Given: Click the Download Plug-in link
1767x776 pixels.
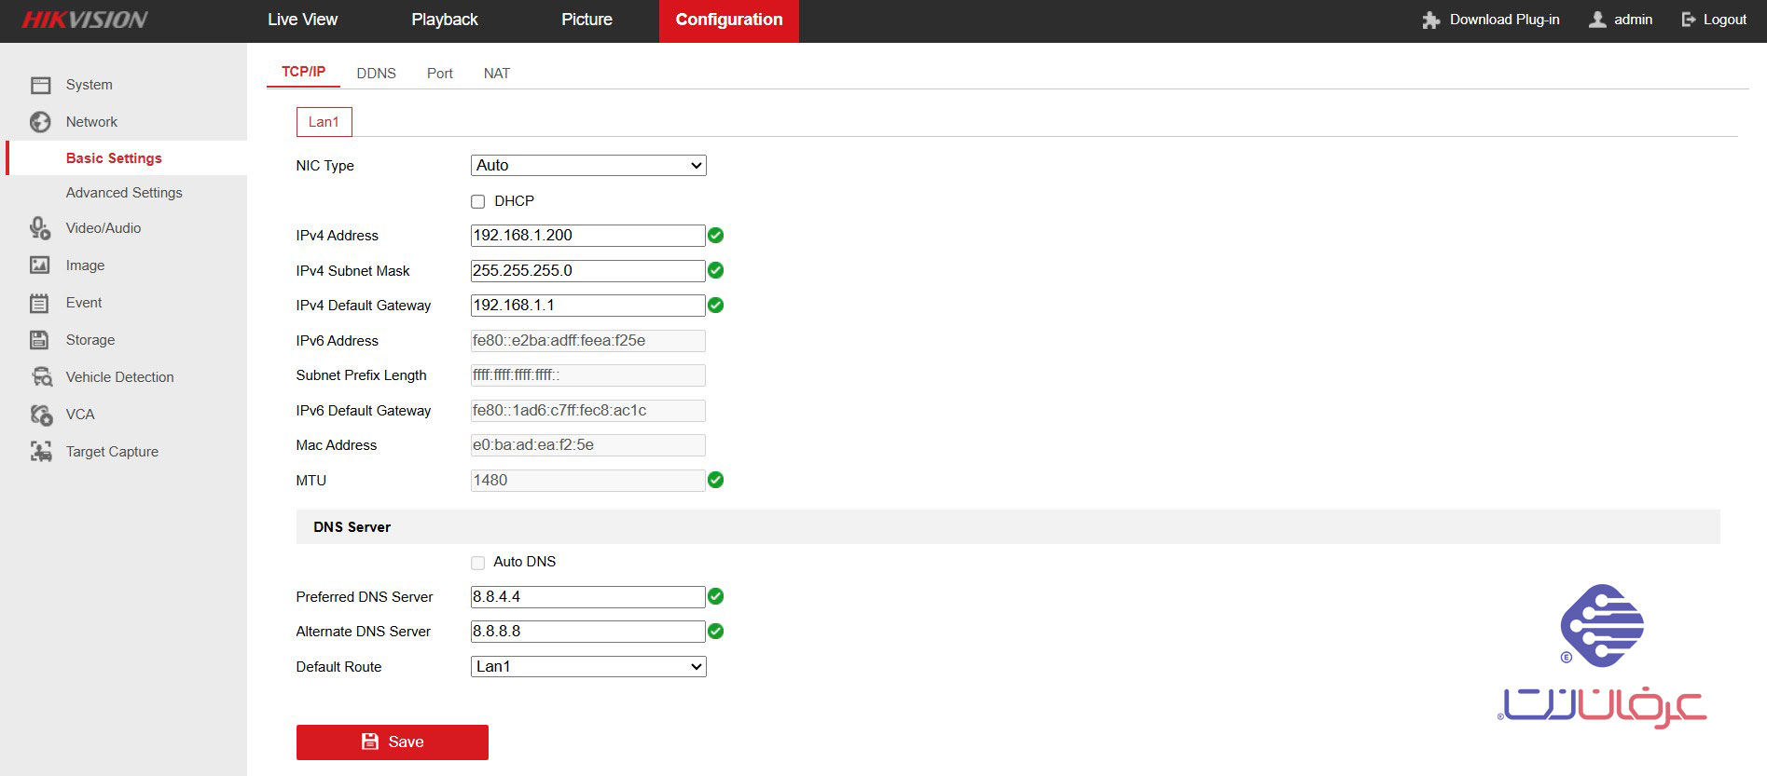Looking at the screenshot, I should pyautogui.click(x=1504, y=20).
